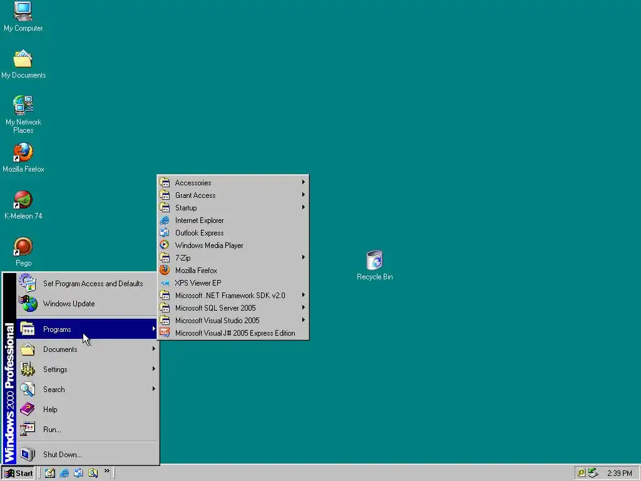Expand hidden quick launch items chevron
Viewport: 641px width, 481px height.
coord(106,471)
